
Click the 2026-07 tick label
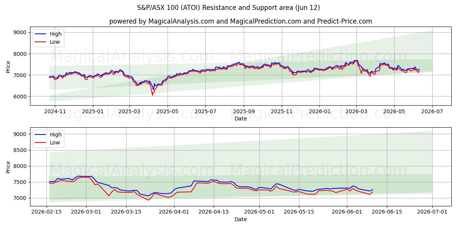[x=432, y=111]
